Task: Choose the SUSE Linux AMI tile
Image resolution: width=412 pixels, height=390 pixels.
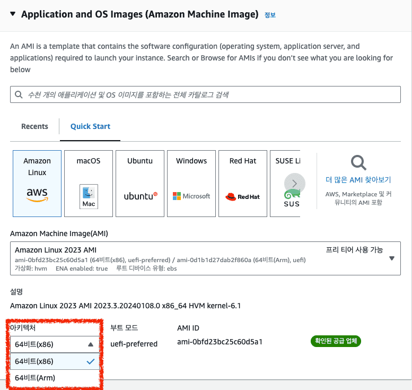Action: tap(285, 184)
